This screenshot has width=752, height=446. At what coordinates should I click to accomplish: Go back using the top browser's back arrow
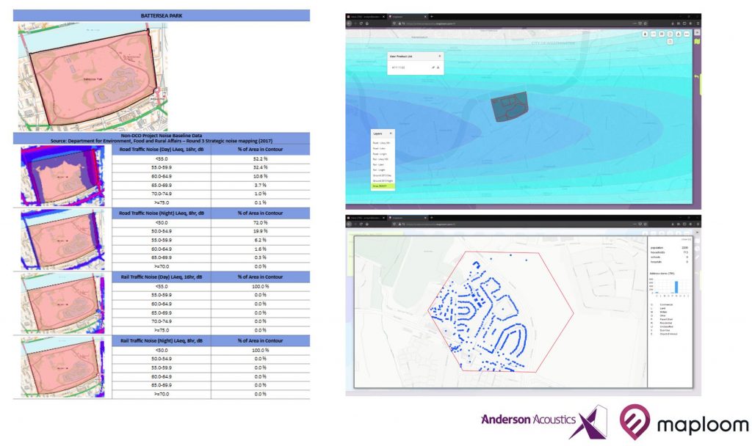click(349, 23)
